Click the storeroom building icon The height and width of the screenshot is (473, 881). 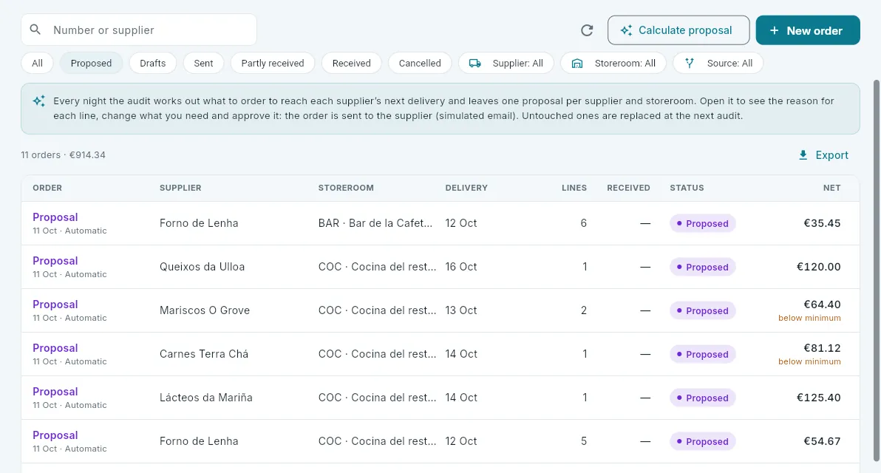pos(577,64)
